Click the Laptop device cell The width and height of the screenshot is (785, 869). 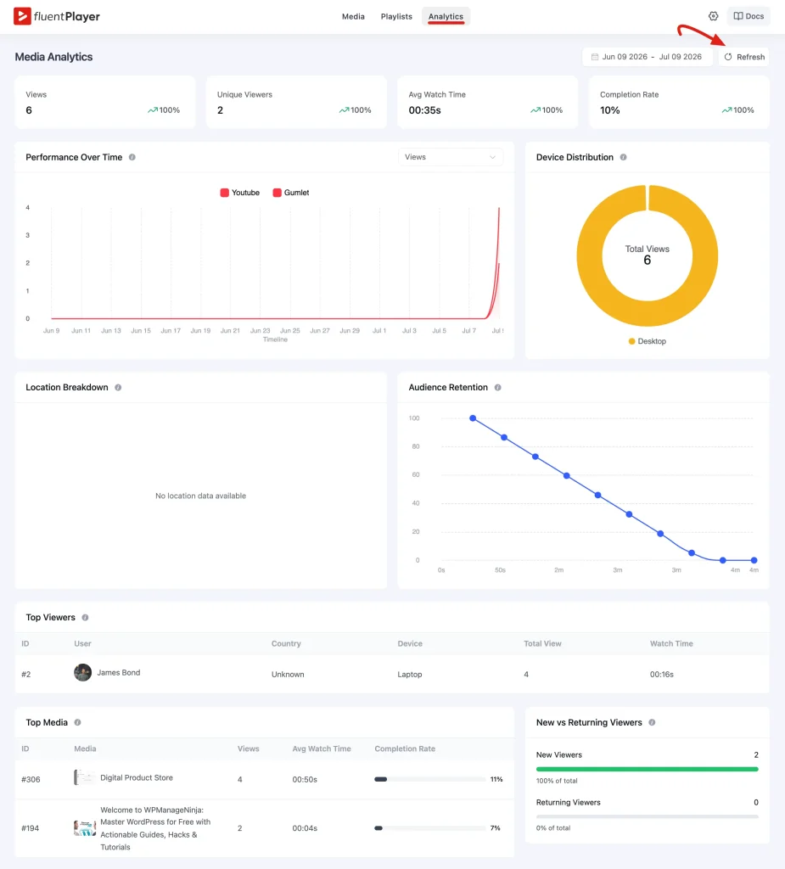tap(410, 675)
